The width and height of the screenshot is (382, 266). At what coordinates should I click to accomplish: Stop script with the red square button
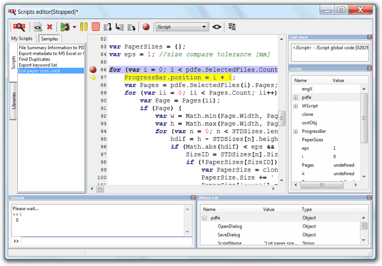(x=96, y=27)
